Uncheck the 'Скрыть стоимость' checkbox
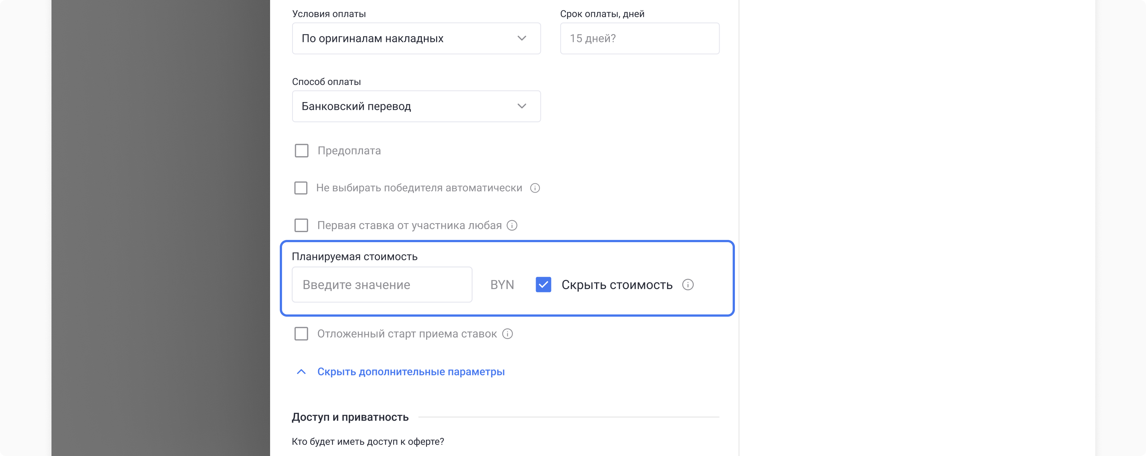The width and height of the screenshot is (1146, 456). (x=543, y=285)
